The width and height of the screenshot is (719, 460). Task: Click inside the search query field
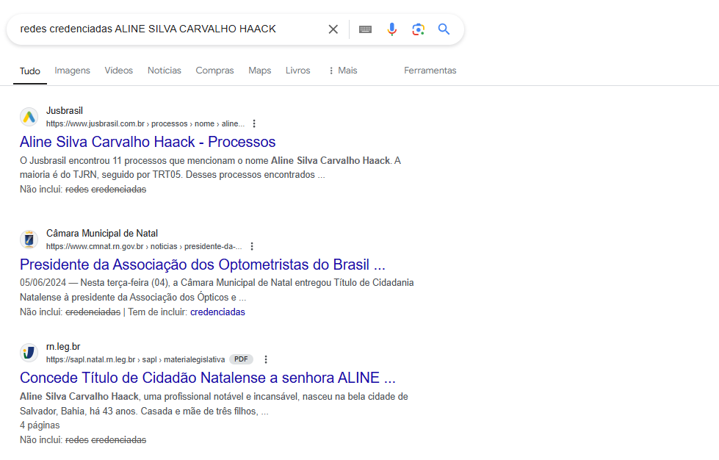click(162, 29)
